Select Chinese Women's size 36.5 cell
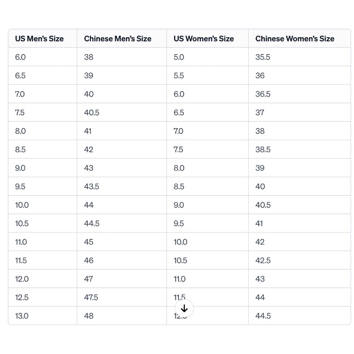The image size is (354, 354). click(263, 94)
